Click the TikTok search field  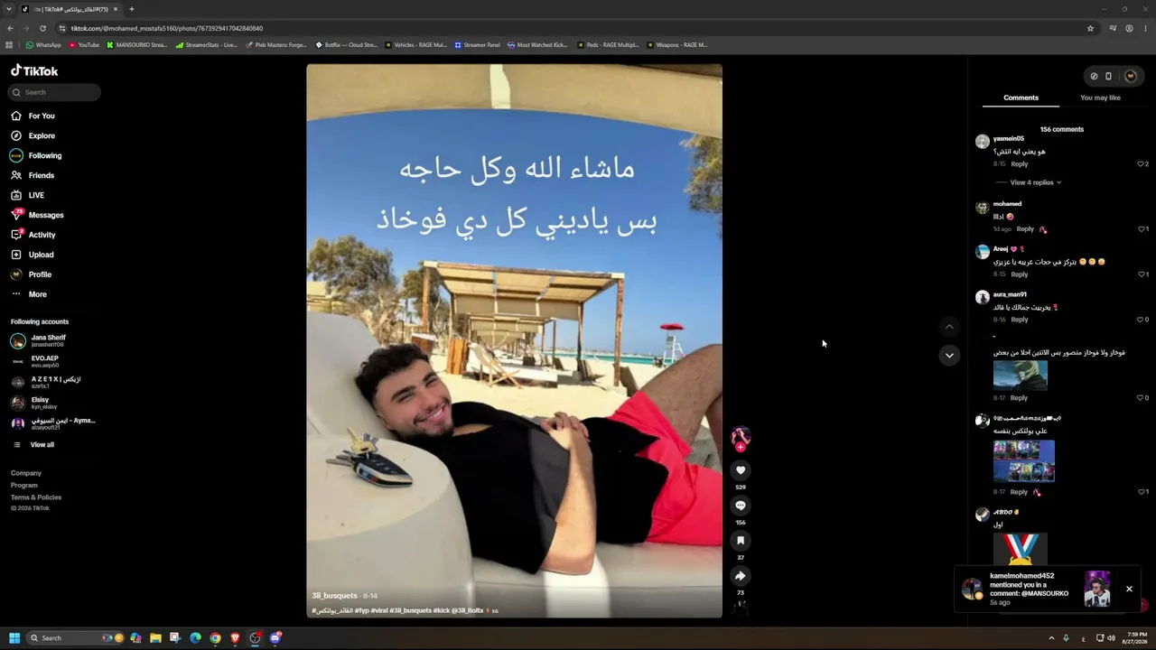[55, 92]
